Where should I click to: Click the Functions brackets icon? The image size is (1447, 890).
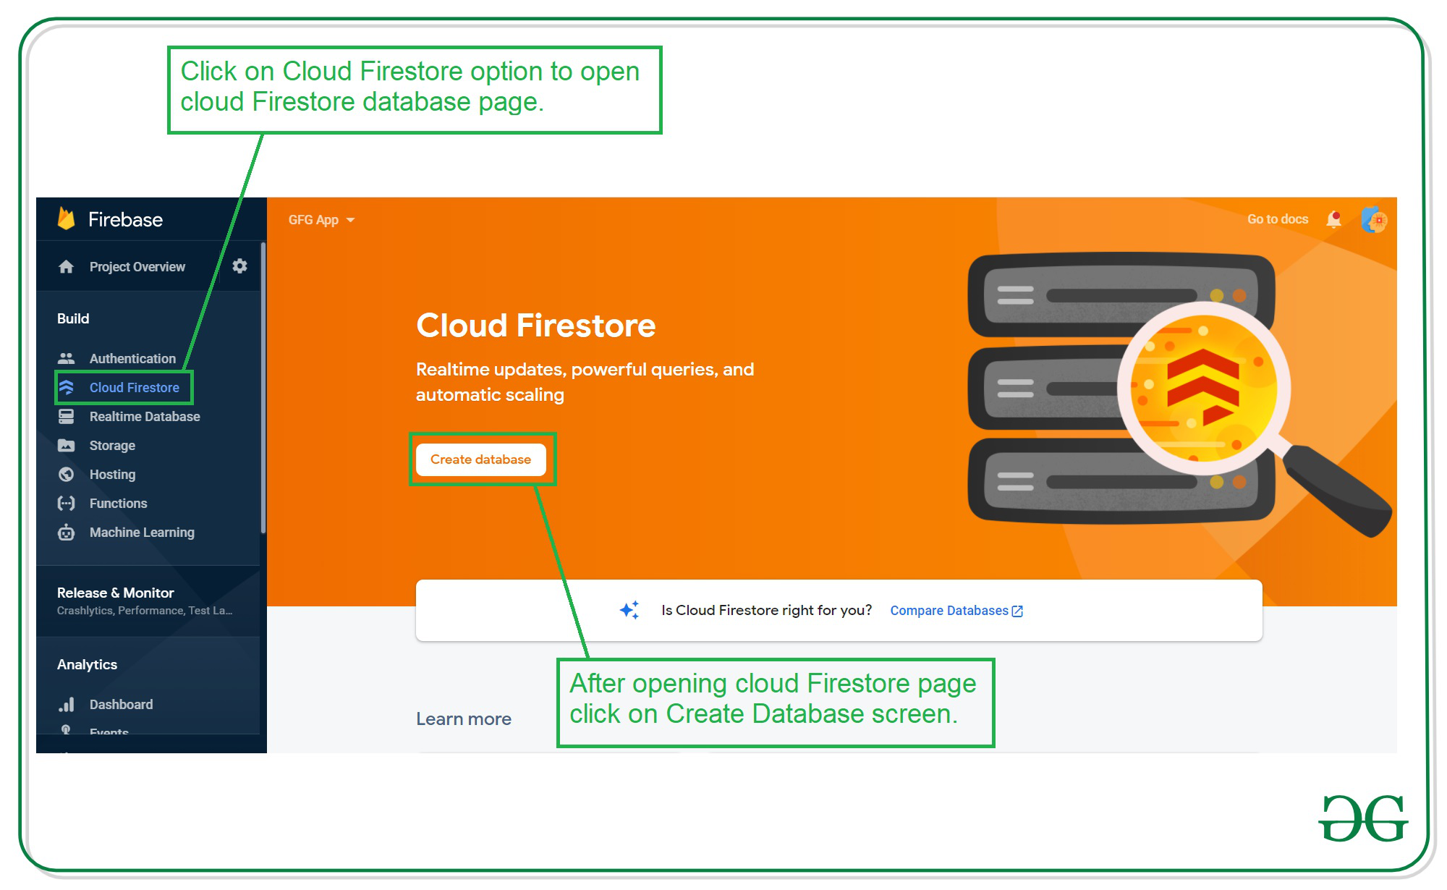[67, 504]
